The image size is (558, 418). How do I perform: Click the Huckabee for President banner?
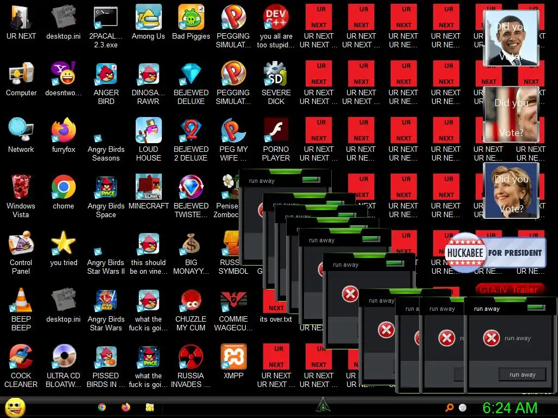495,253
